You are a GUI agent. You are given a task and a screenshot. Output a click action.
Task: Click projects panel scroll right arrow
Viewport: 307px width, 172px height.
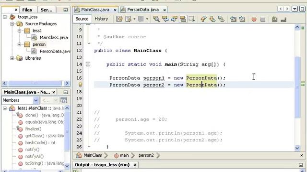tap(67, 83)
